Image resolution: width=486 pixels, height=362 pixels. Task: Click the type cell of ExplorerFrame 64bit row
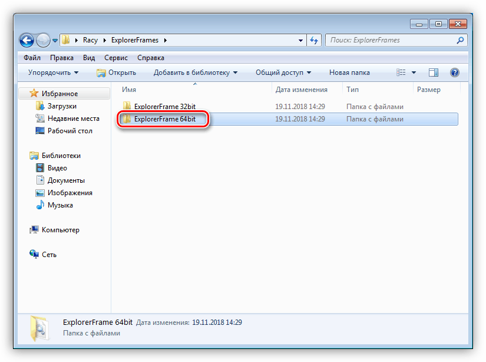click(375, 119)
